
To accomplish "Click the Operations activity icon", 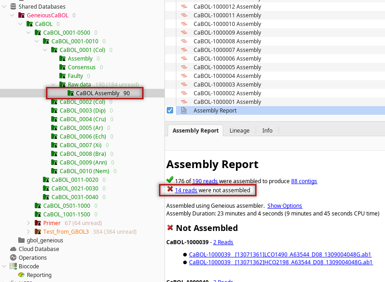I will pos(13,258).
